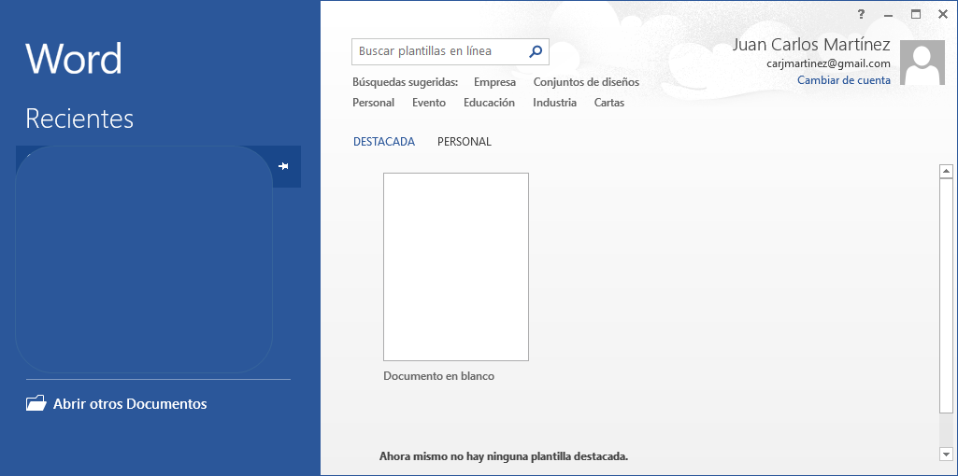Open the Documento en blanco thumbnail
The image size is (958, 476).
tap(456, 267)
